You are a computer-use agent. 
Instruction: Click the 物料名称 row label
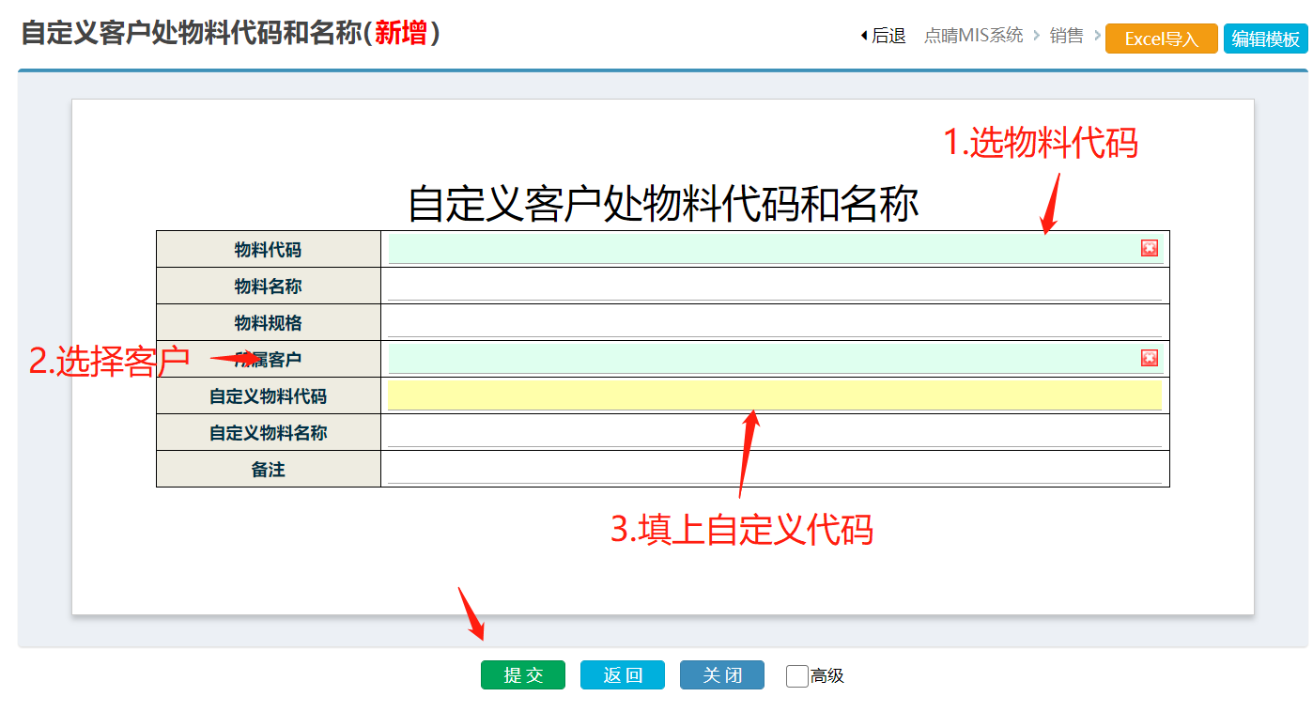tap(269, 286)
